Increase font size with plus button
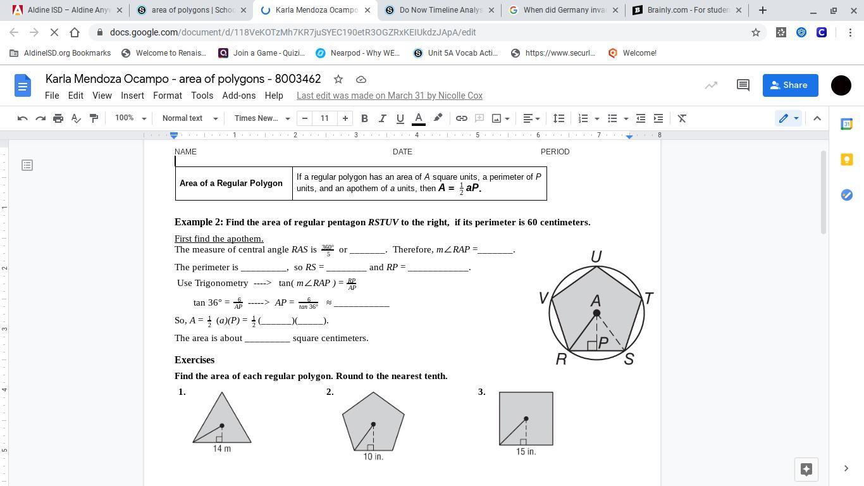 point(345,118)
